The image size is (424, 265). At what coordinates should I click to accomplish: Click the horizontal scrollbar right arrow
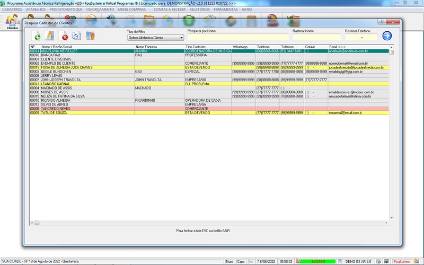386,223
